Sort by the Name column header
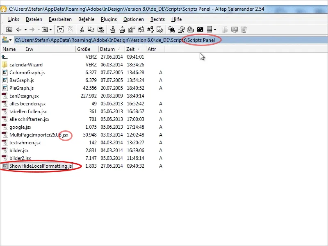The height and width of the screenshot is (246, 328). coord(9,49)
